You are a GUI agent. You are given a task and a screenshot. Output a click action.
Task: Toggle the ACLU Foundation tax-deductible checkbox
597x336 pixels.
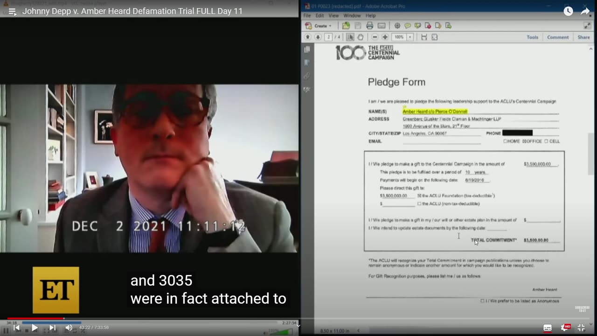tap(419, 196)
